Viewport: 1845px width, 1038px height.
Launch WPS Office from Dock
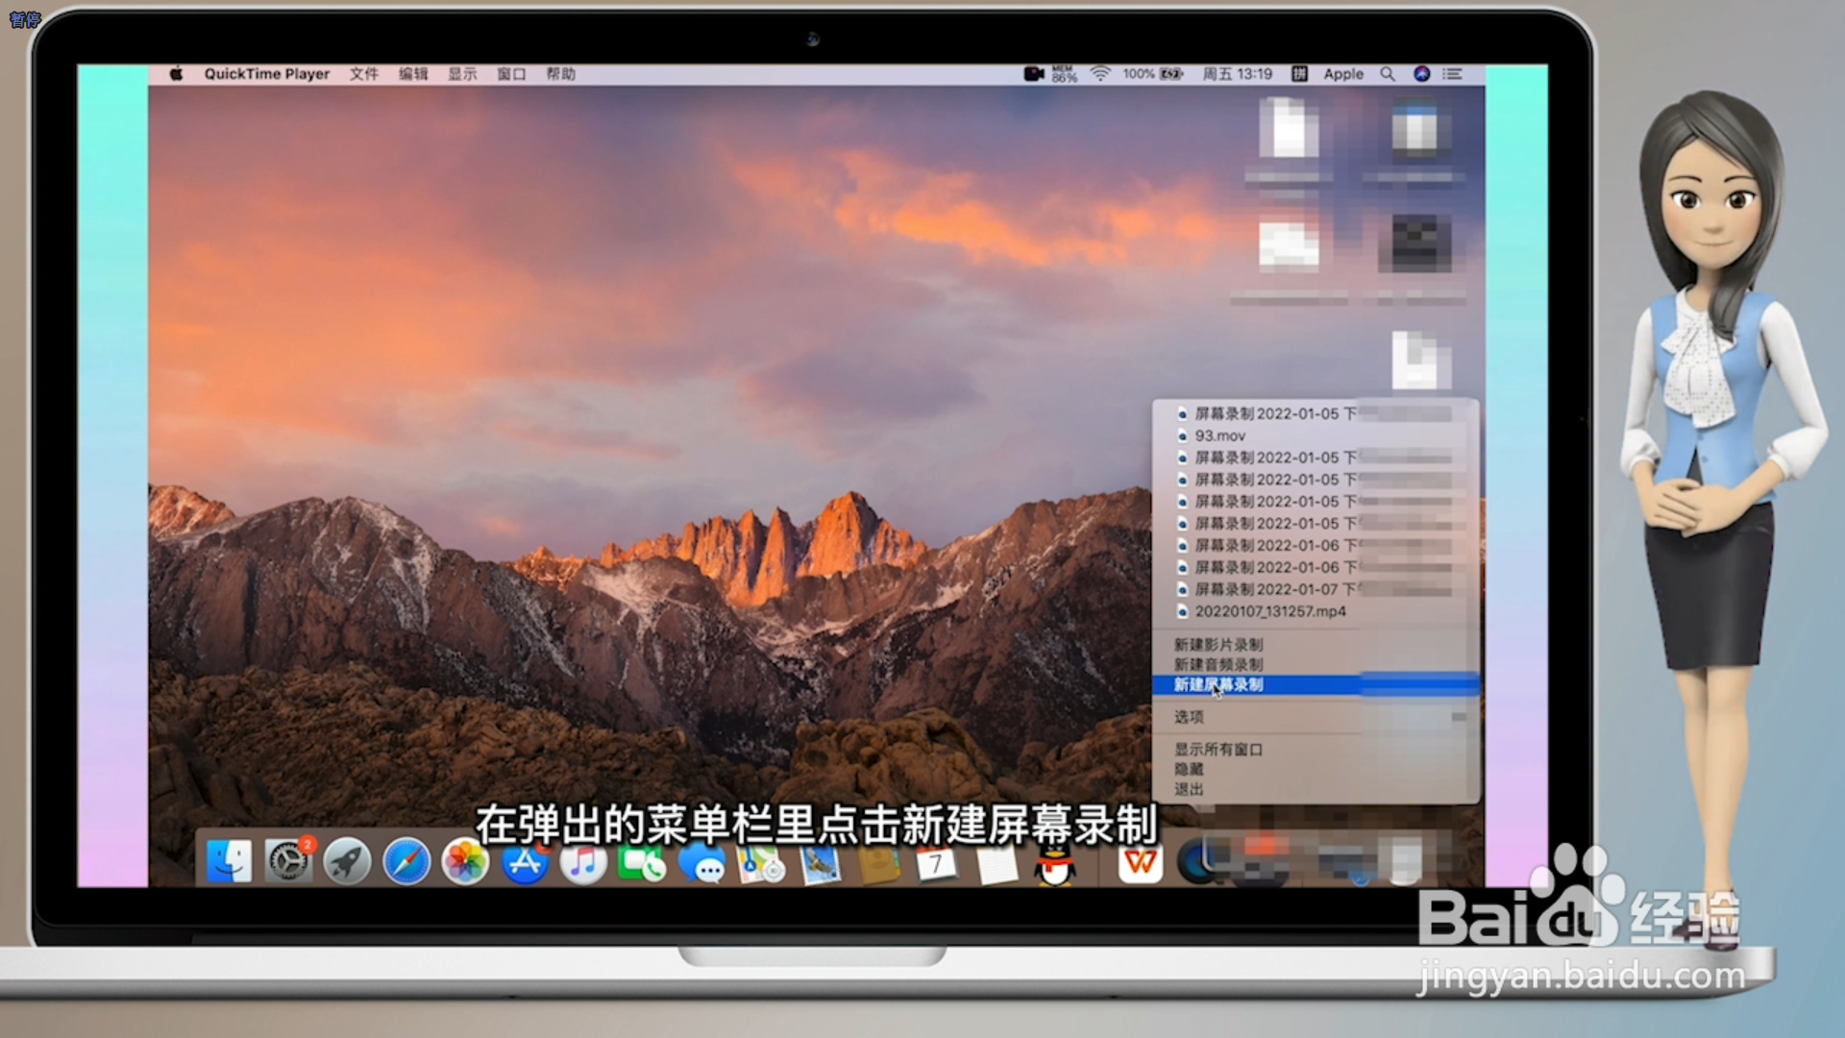click(x=1140, y=863)
